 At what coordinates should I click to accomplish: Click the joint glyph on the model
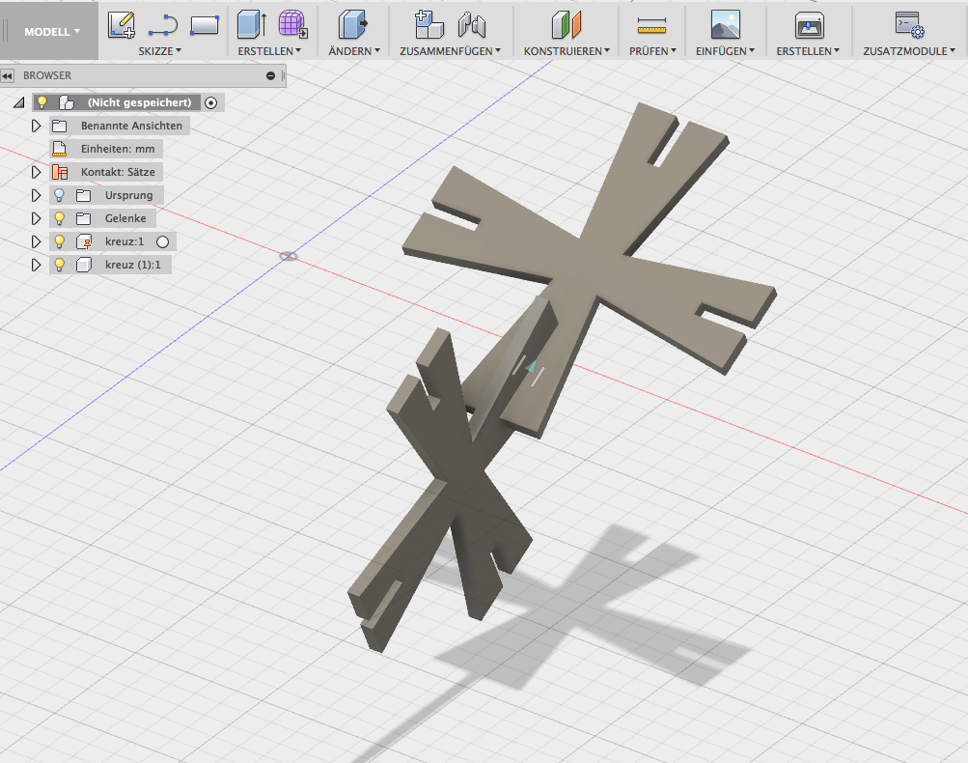pyautogui.click(x=530, y=369)
